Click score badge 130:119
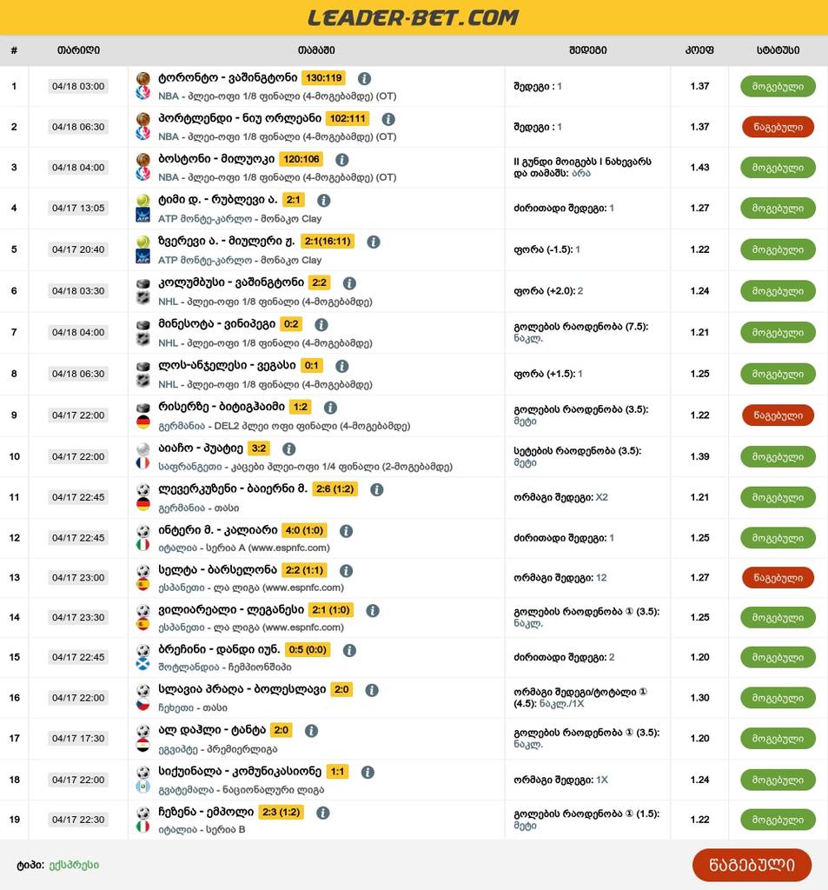 pyautogui.click(x=324, y=77)
